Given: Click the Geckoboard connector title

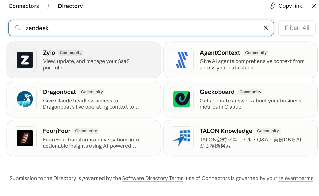Looking at the screenshot, I should tap(217, 92).
